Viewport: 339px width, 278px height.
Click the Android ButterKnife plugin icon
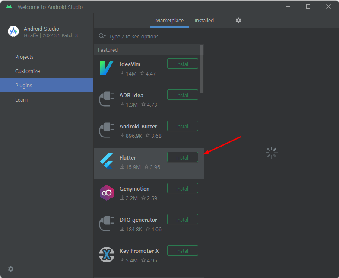pos(106,130)
